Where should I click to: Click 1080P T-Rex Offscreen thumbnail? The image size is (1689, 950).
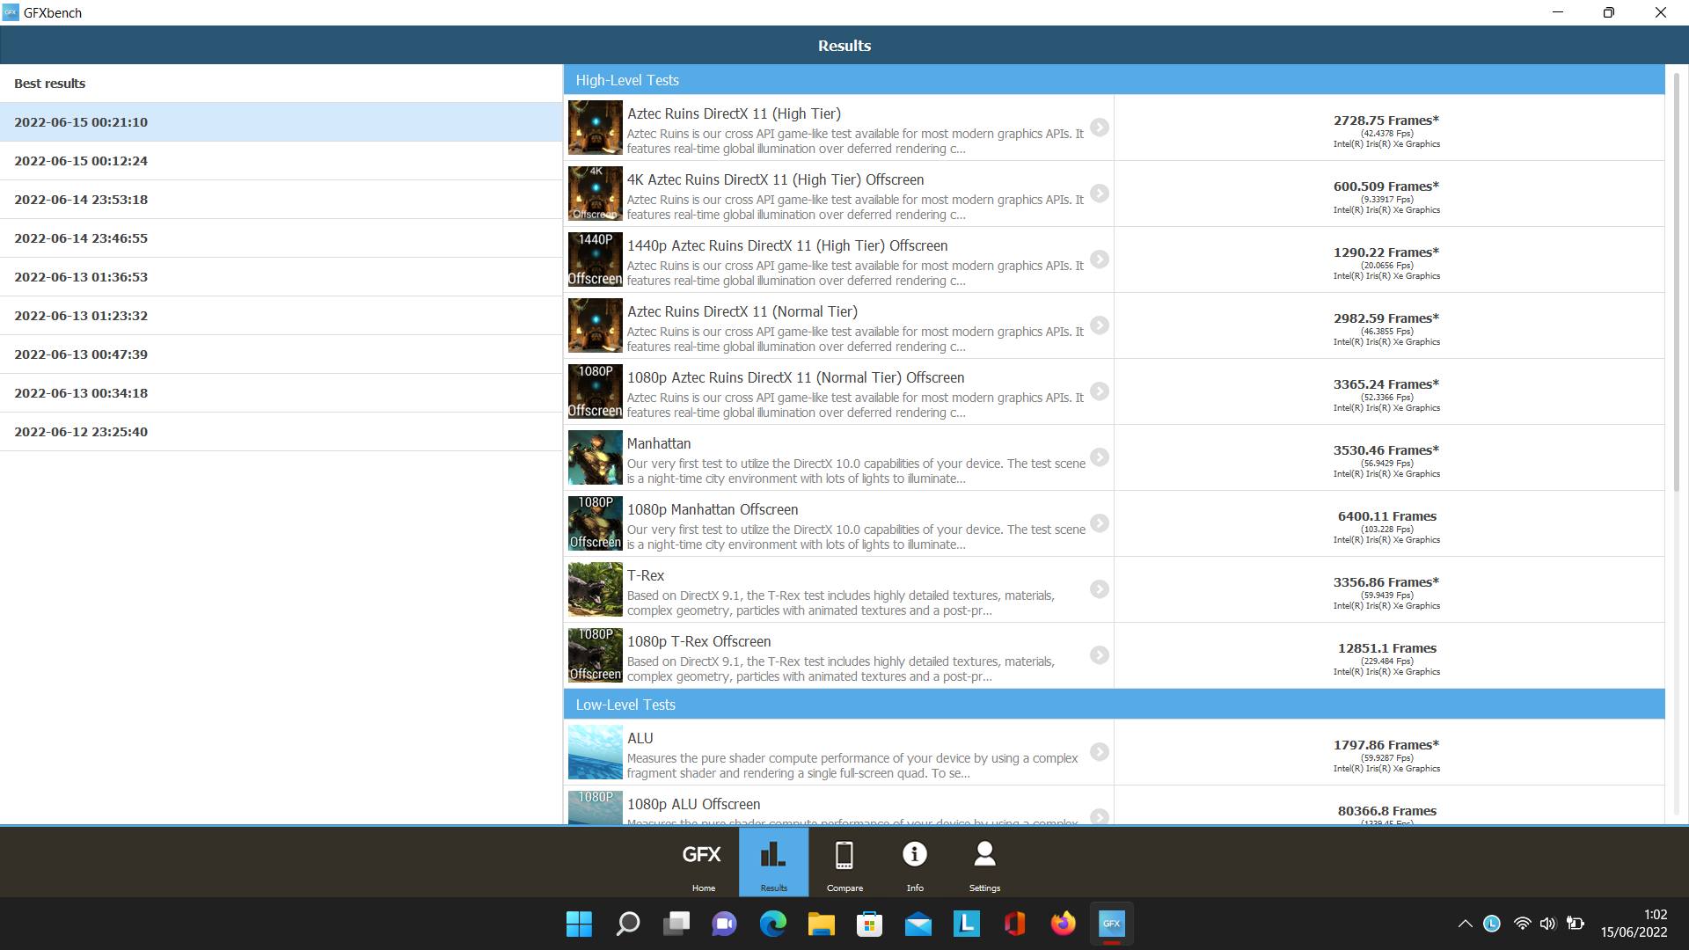[x=596, y=655]
